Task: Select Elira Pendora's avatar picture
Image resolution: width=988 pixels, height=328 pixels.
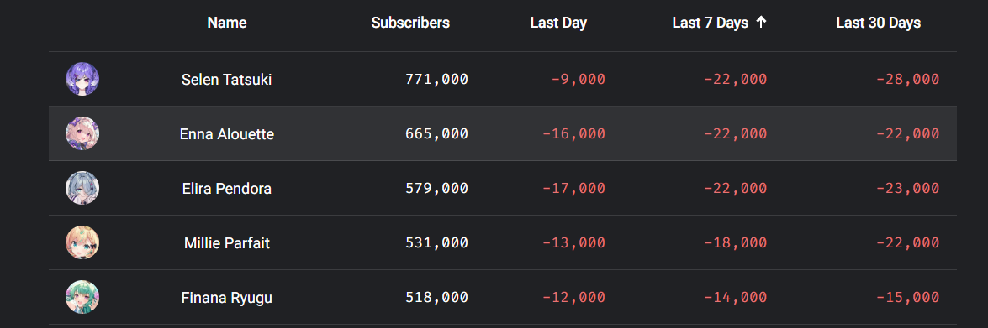Action: (82, 188)
